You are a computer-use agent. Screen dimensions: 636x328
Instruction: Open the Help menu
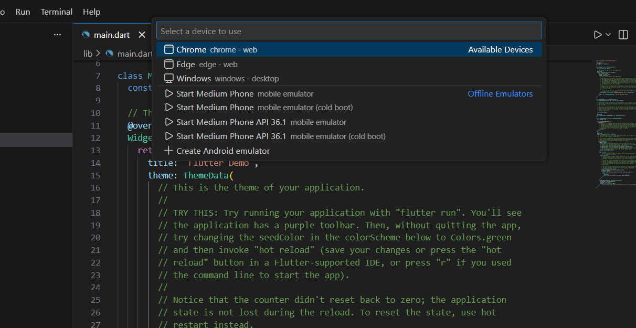tap(91, 12)
